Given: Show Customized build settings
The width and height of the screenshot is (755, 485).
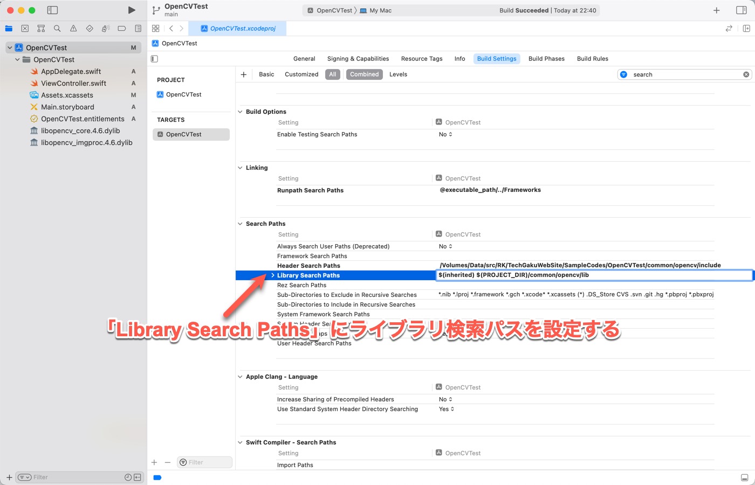Looking at the screenshot, I should [x=301, y=74].
